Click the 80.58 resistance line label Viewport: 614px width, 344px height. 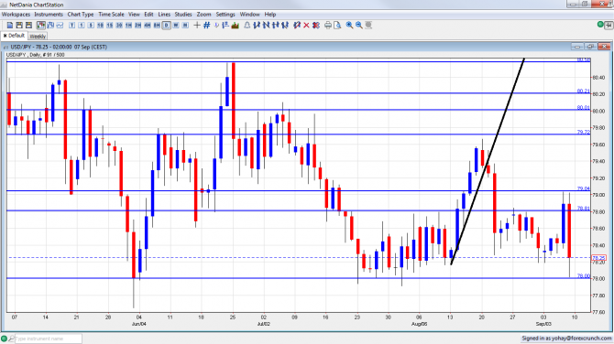[584, 59]
